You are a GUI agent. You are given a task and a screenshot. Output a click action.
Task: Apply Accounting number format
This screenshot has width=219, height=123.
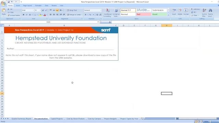86,15
